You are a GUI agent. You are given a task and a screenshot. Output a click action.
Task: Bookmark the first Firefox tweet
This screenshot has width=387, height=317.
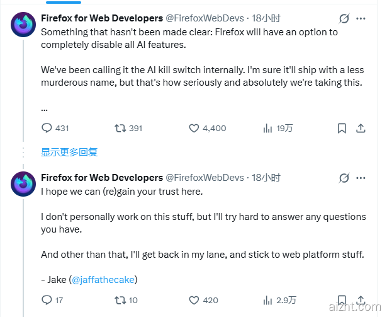342,128
